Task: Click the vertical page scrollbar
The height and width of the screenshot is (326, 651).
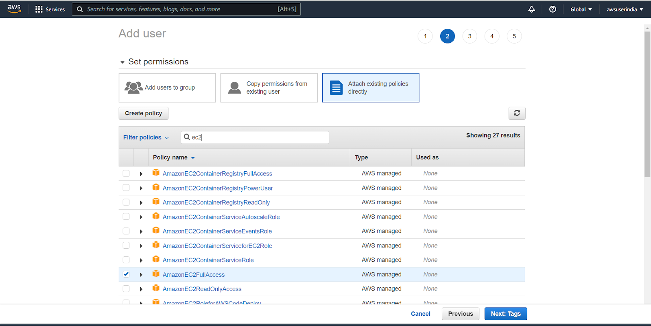Action: 647,104
